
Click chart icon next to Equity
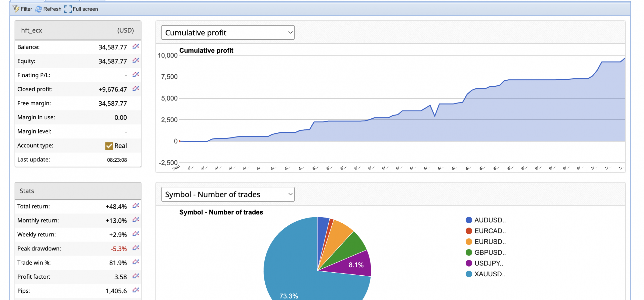(136, 60)
